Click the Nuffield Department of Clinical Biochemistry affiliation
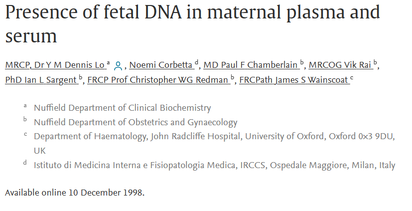Screen dimensions: 412x211 pos(123,108)
